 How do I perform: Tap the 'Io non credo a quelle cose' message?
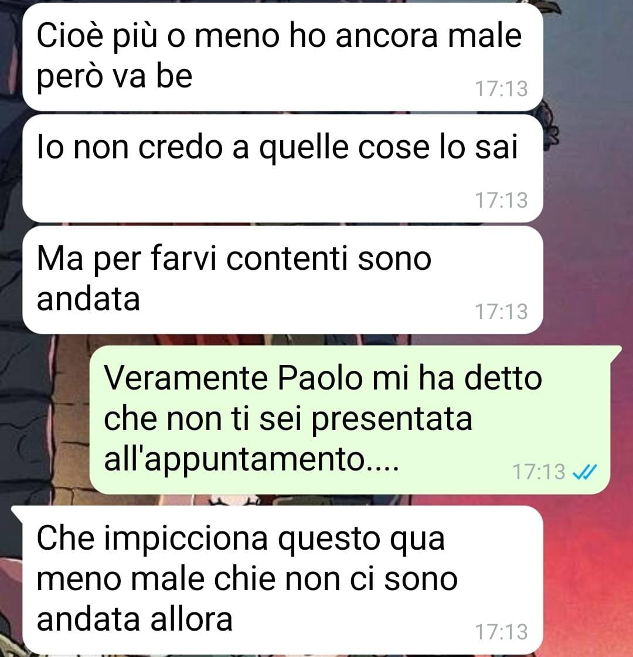283,168
